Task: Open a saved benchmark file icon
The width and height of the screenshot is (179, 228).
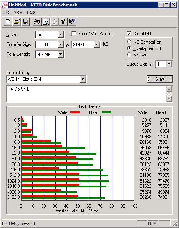Action: point(17,22)
